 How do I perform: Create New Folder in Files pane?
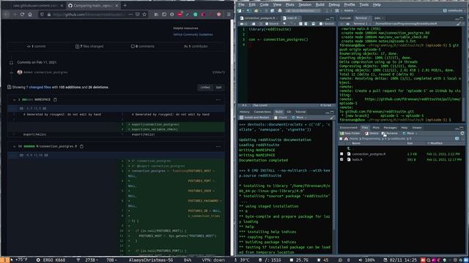coord(350,133)
